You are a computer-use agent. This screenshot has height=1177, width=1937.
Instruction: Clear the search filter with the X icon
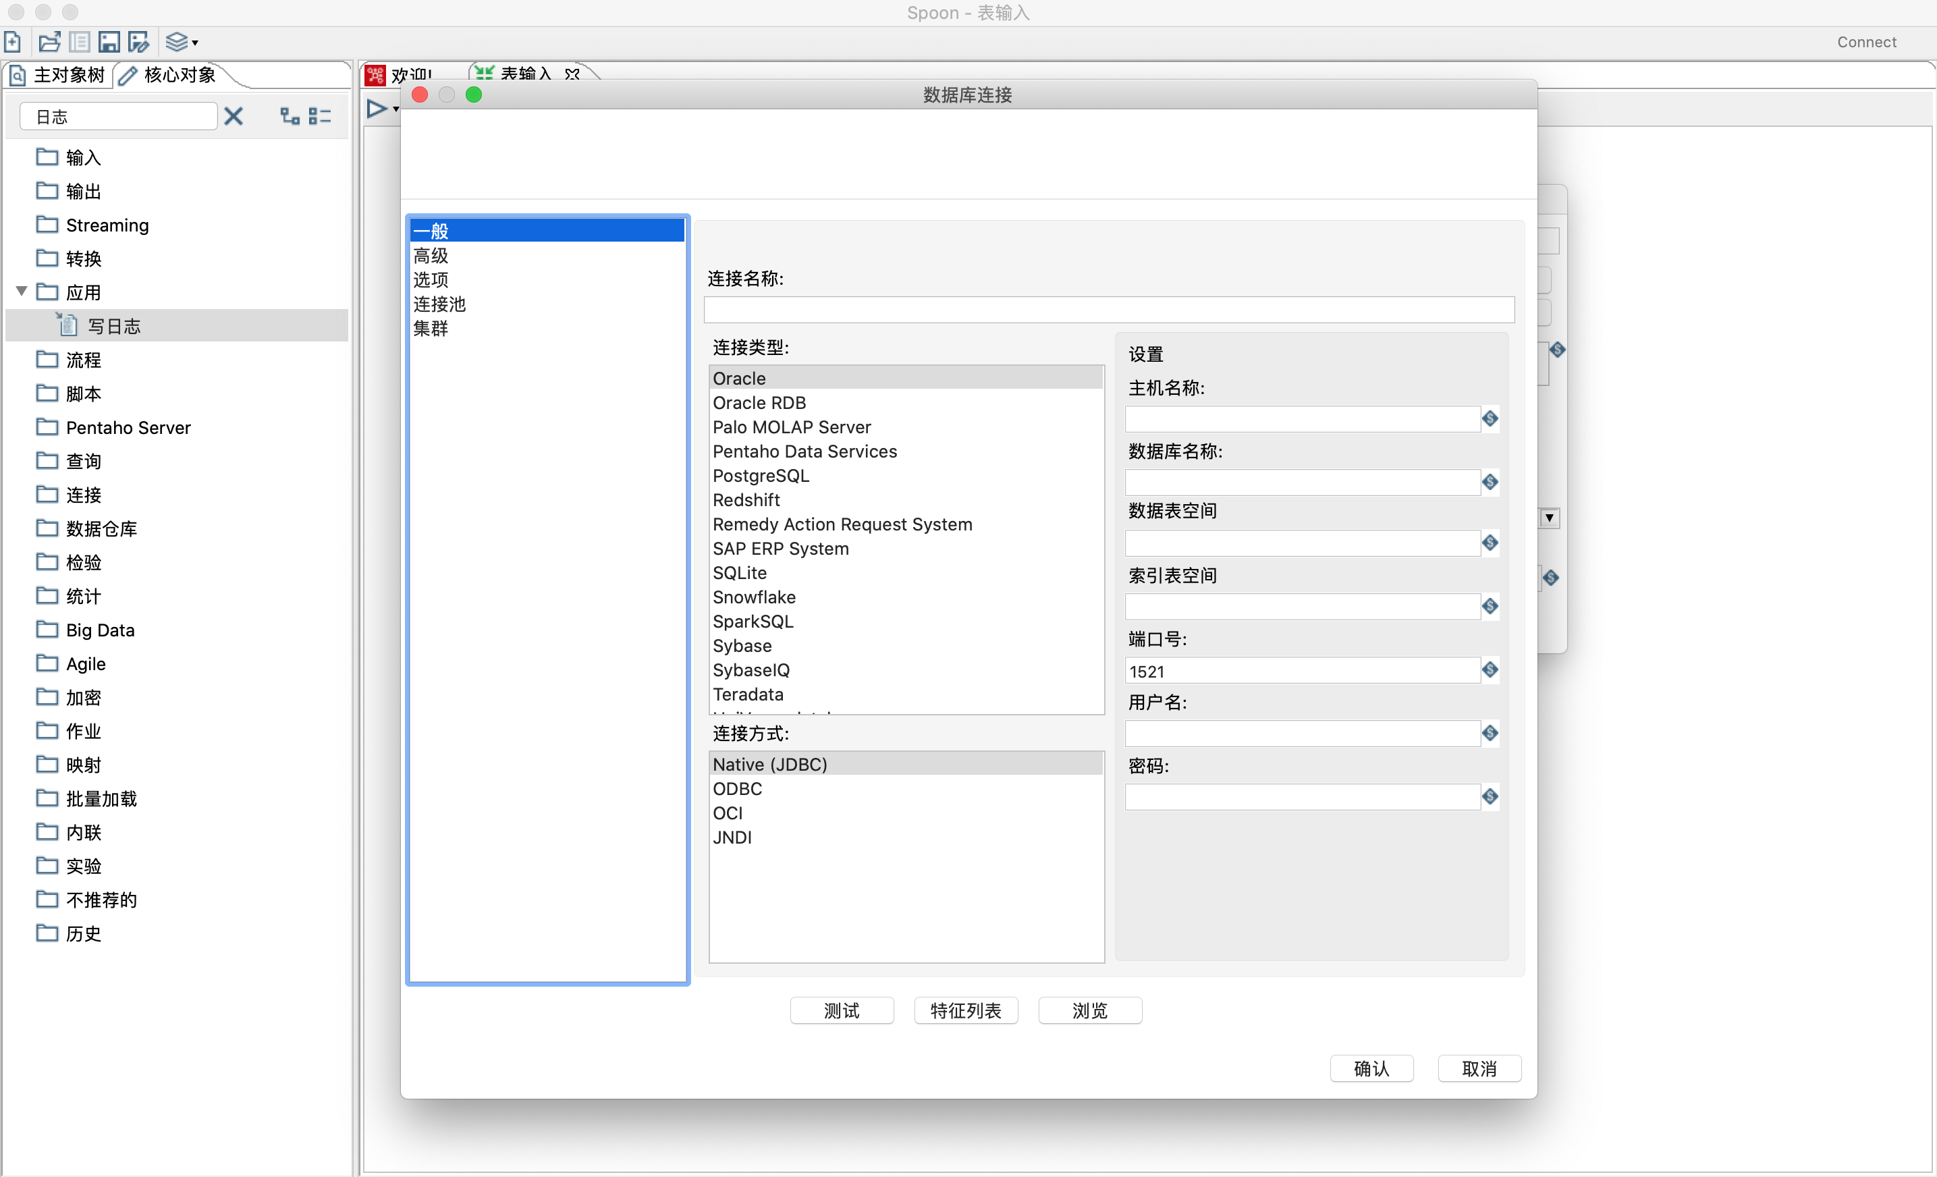[234, 117]
